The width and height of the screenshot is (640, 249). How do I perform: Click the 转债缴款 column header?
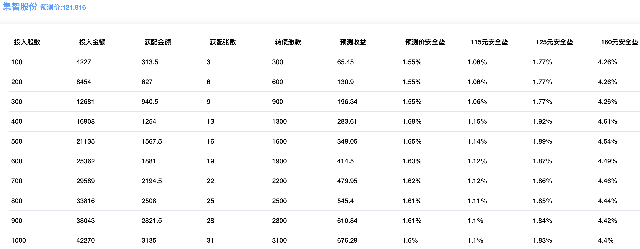288,42
